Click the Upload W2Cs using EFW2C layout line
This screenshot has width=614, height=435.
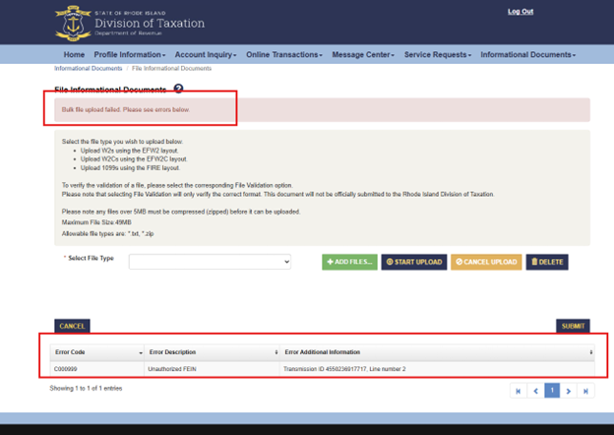(x=134, y=159)
